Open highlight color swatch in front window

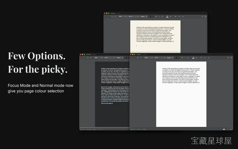coord(193,58)
